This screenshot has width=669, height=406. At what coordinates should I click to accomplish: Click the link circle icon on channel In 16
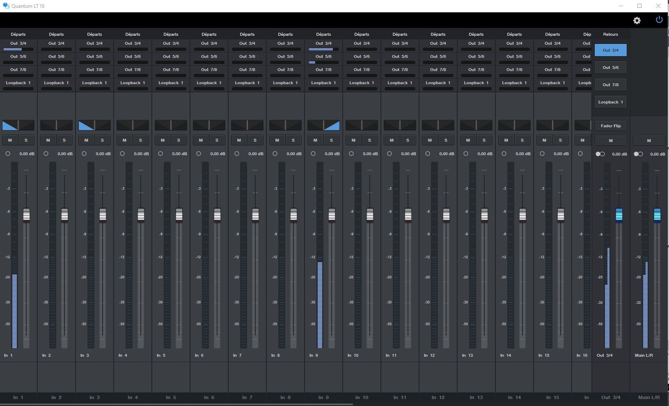pyautogui.click(x=581, y=154)
